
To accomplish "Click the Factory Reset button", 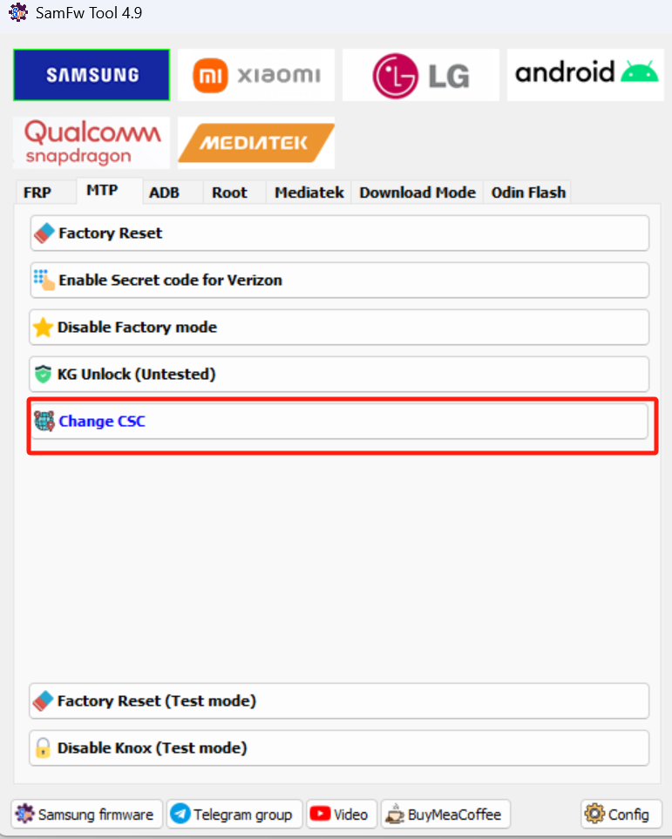I will click(339, 233).
